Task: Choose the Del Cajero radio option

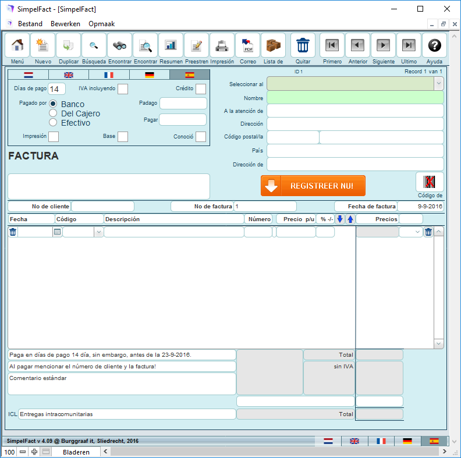Action: point(53,113)
